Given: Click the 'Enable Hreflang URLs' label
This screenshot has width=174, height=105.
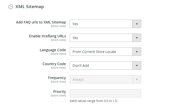Looking at the screenshot, I should coord(48,36).
